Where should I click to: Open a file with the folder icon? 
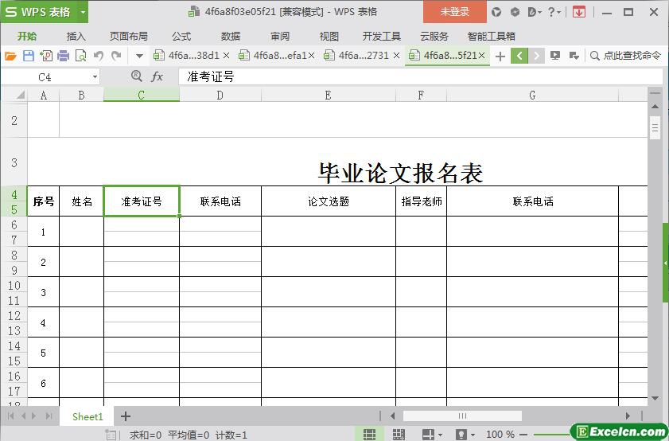pyautogui.click(x=10, y=56)
